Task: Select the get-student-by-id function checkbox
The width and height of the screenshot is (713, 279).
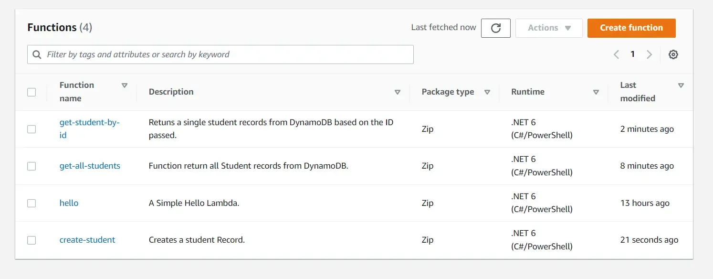Action: click(31, 129)
